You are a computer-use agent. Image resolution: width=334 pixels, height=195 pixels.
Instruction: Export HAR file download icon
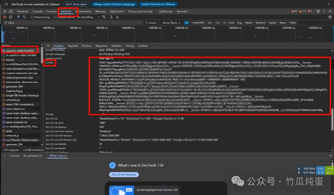click(117, 17)
